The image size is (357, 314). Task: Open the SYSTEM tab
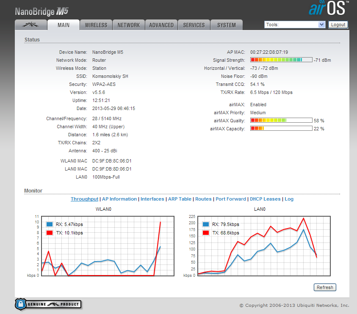tap(227, 25)
